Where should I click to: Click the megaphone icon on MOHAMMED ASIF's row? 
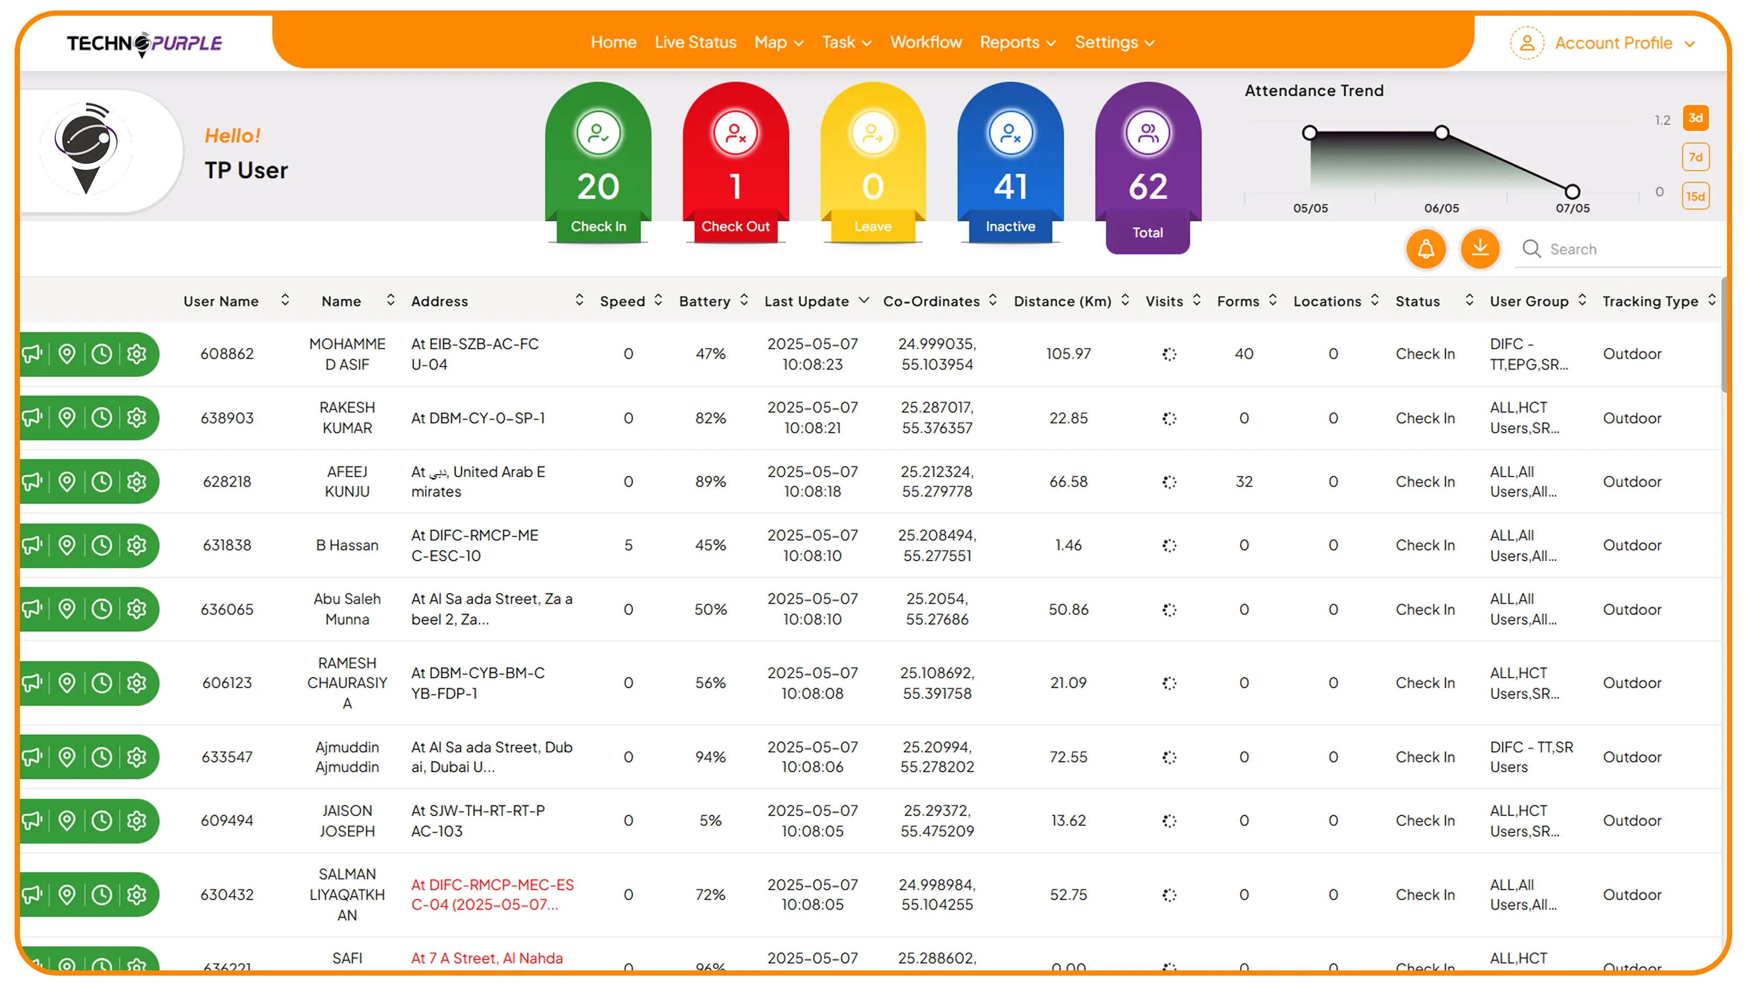coord(31,354)
